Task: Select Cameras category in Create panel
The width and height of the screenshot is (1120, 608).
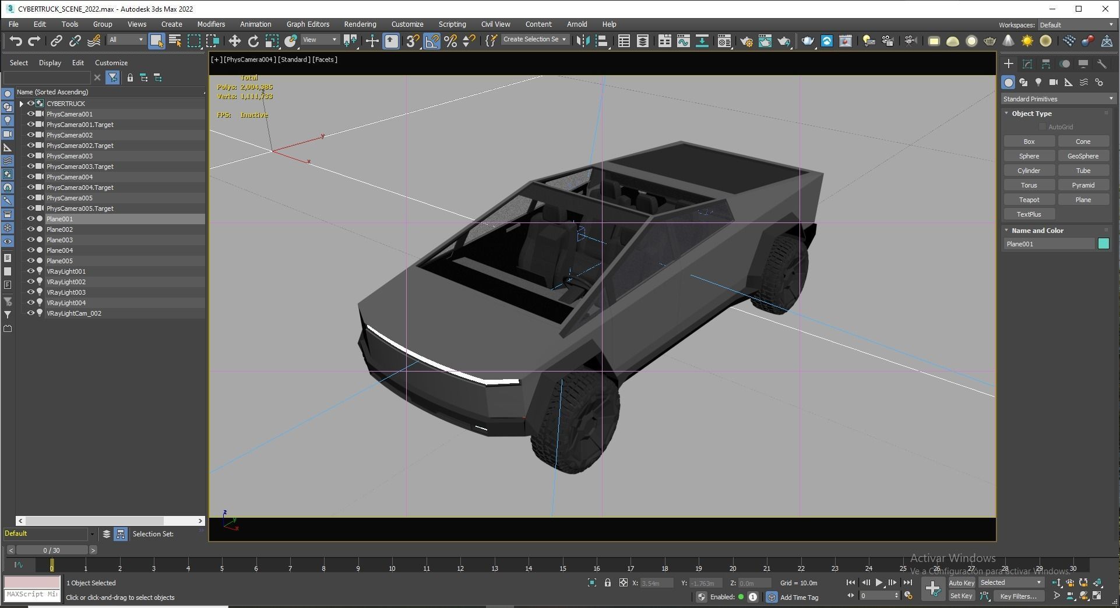Action: tap(1054, 83)
